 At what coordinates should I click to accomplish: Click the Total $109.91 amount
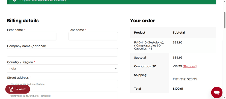(x=178, y=89)
